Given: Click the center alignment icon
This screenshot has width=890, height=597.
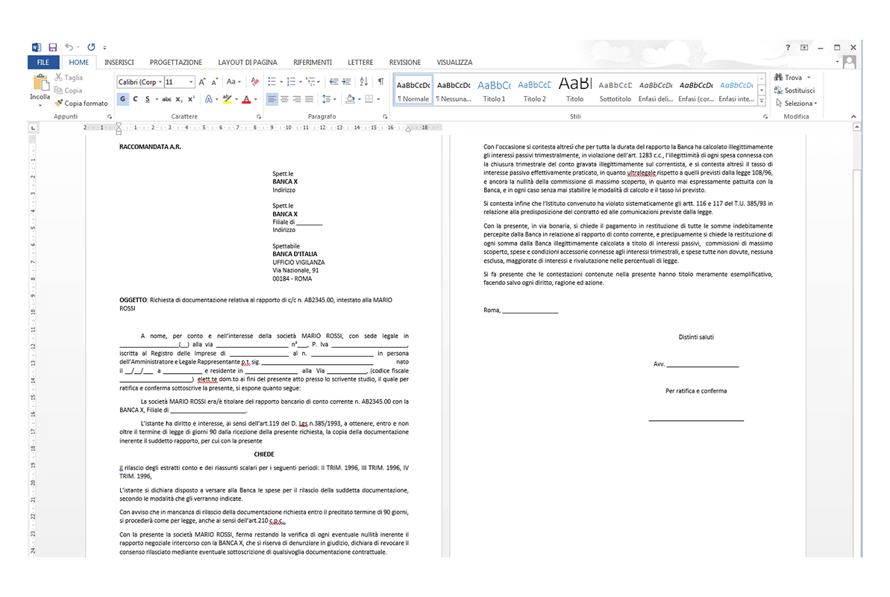Looking at the screenshot, I should point(284,99).
